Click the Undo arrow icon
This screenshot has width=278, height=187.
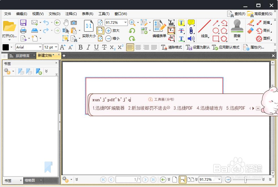46,23
